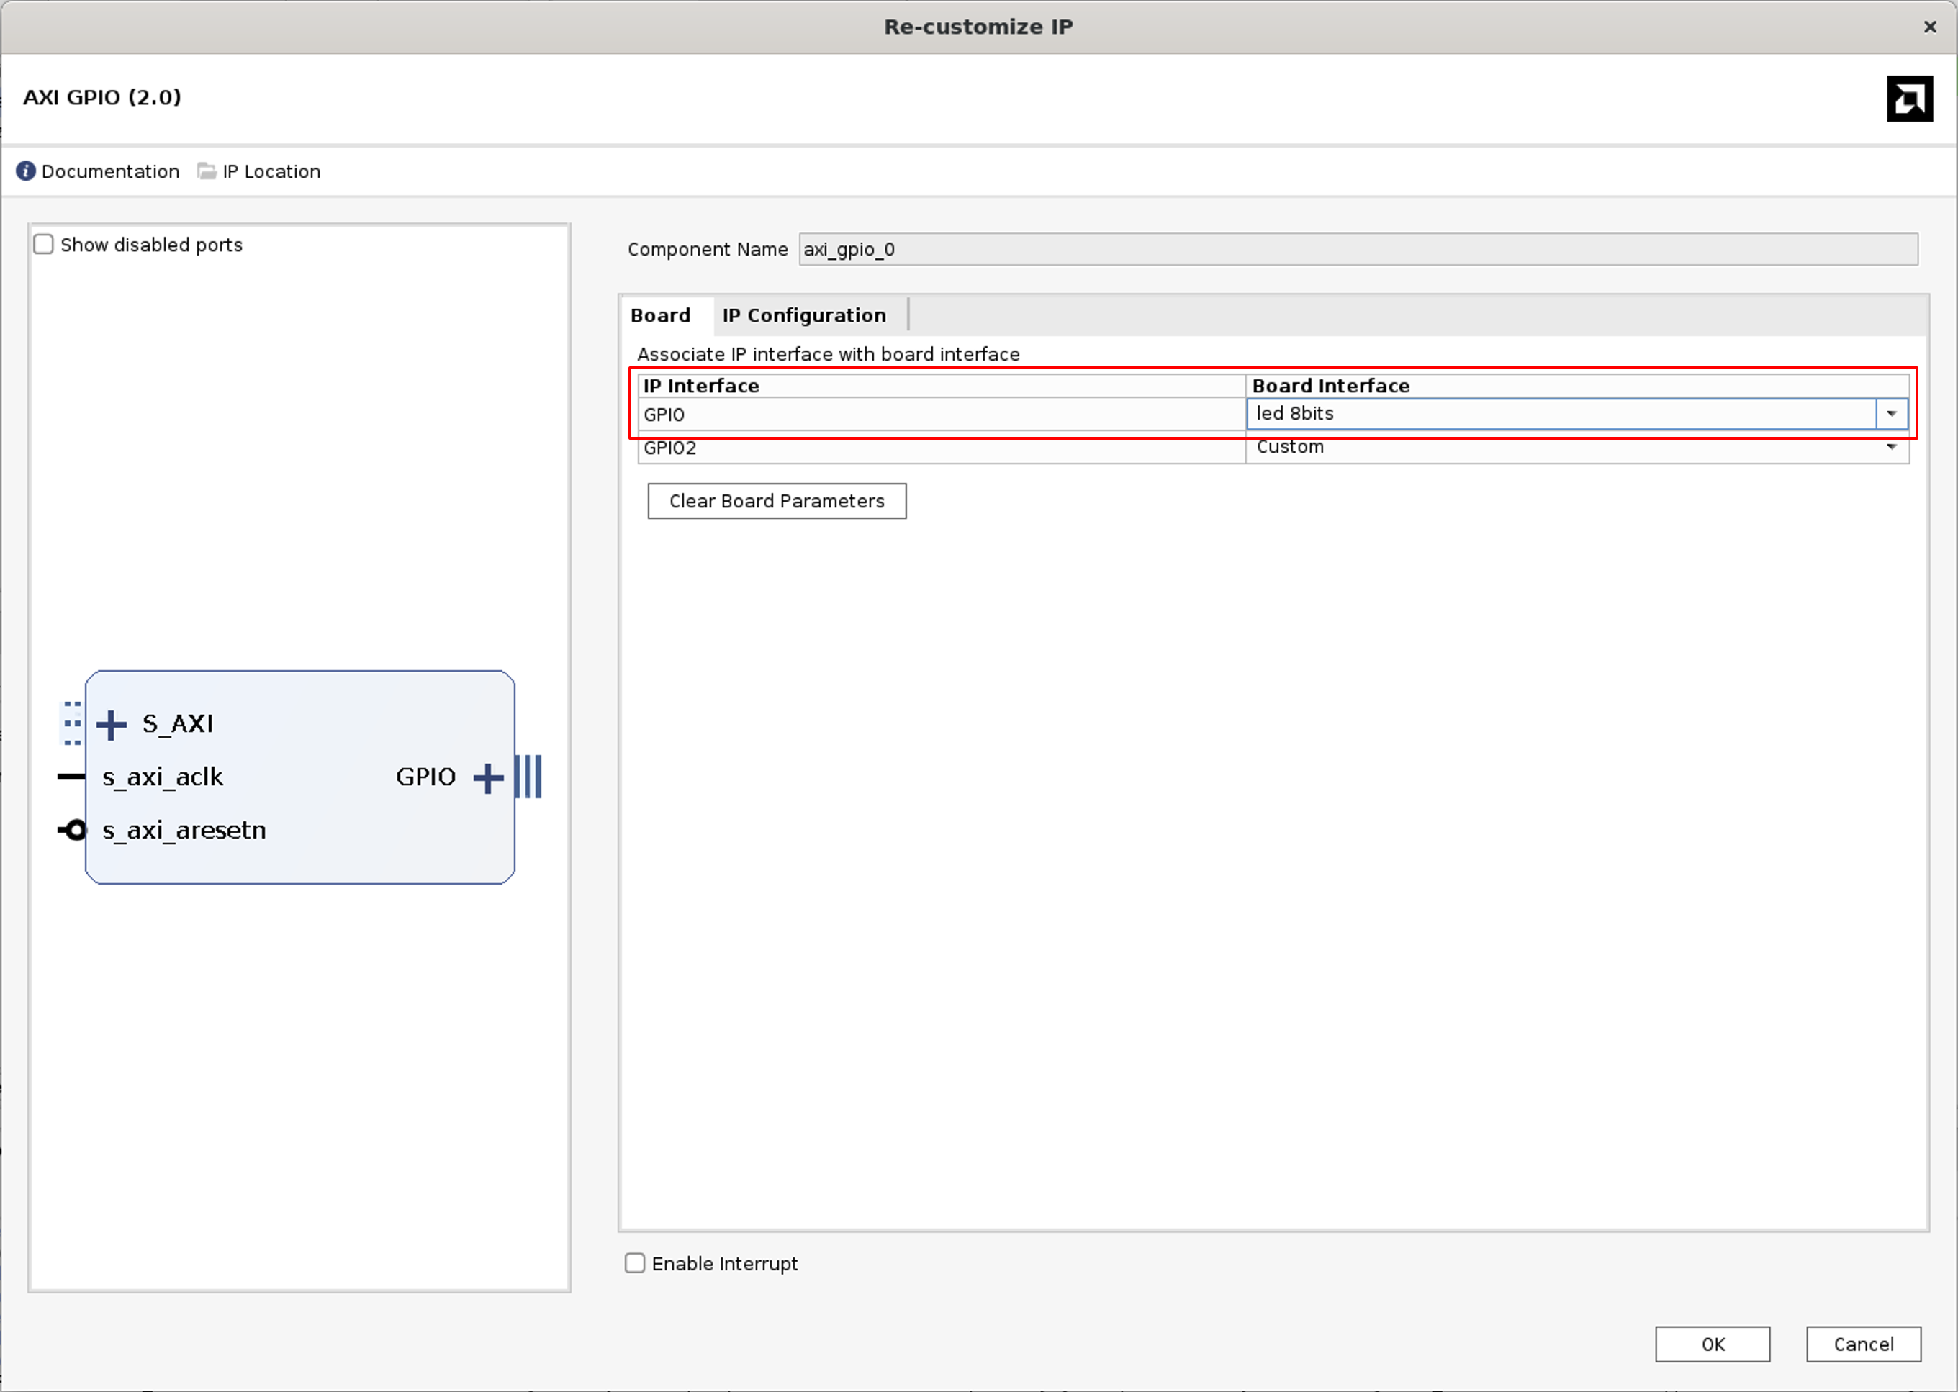Expand the S_AXI plus icon
The image size is (1958, 1392).
point(112,724)
